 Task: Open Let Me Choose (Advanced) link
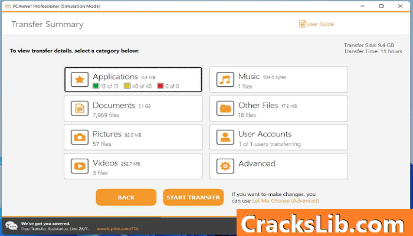[286, 201]
